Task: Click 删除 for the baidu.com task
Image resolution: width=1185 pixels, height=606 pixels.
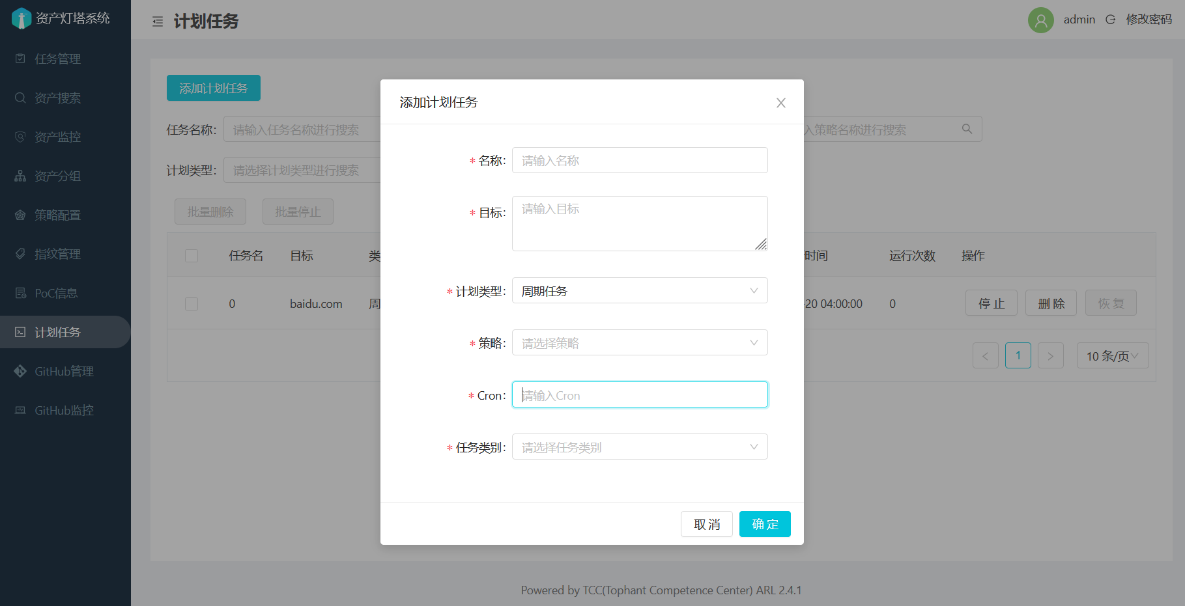Action: (x=1051, y=303)
